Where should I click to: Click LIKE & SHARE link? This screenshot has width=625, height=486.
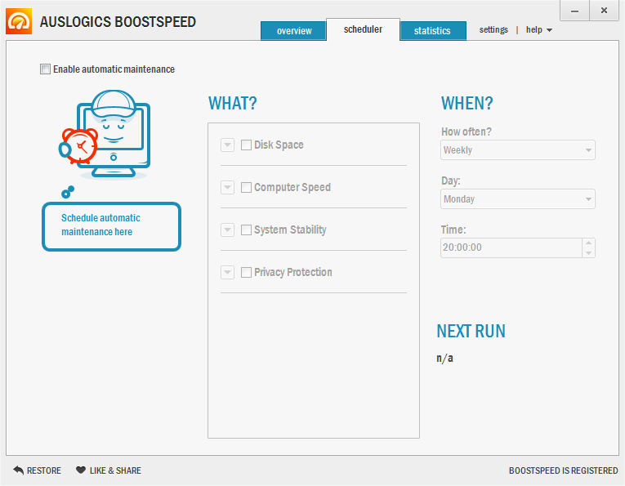click(x=109, y=470)
